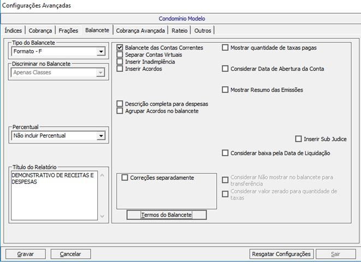The width and height of the screenshot is (361, 262).
Task: Click the Termos do Balancete button
Action: click(x=167, y=215)
